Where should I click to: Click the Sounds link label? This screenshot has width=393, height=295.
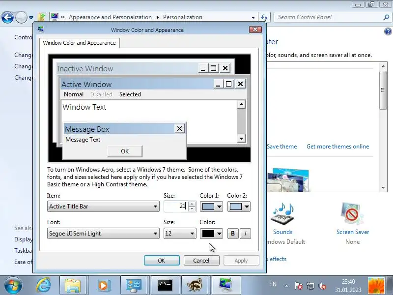coord(283,232)
